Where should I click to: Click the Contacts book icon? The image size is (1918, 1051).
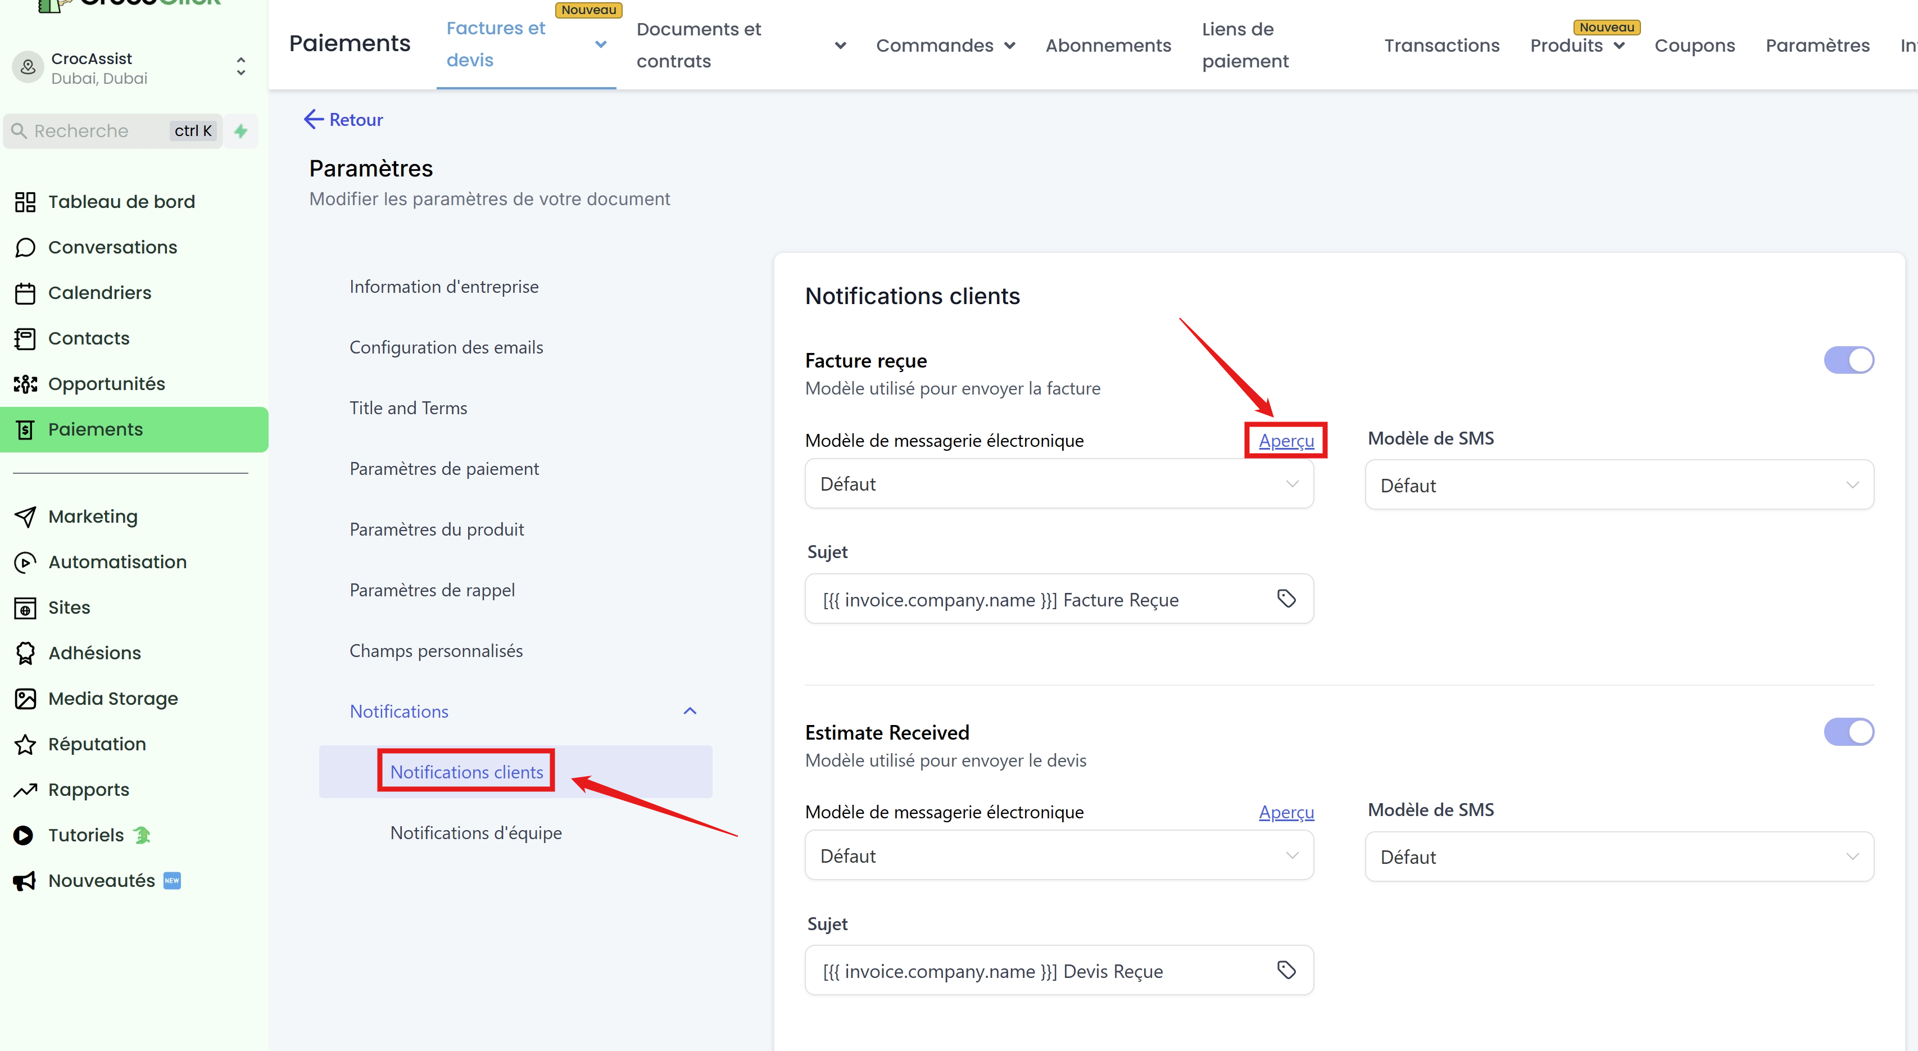pyautogui.click(x=25, y=338)
